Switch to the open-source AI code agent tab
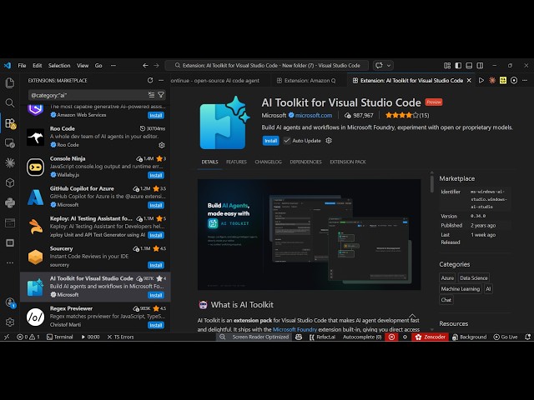This screenshot has height=400, width=534. coord(215,80)
